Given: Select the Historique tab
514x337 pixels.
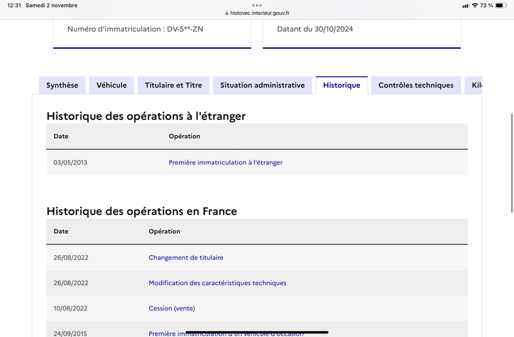Looking at the screenshot, I should point(342,85).
